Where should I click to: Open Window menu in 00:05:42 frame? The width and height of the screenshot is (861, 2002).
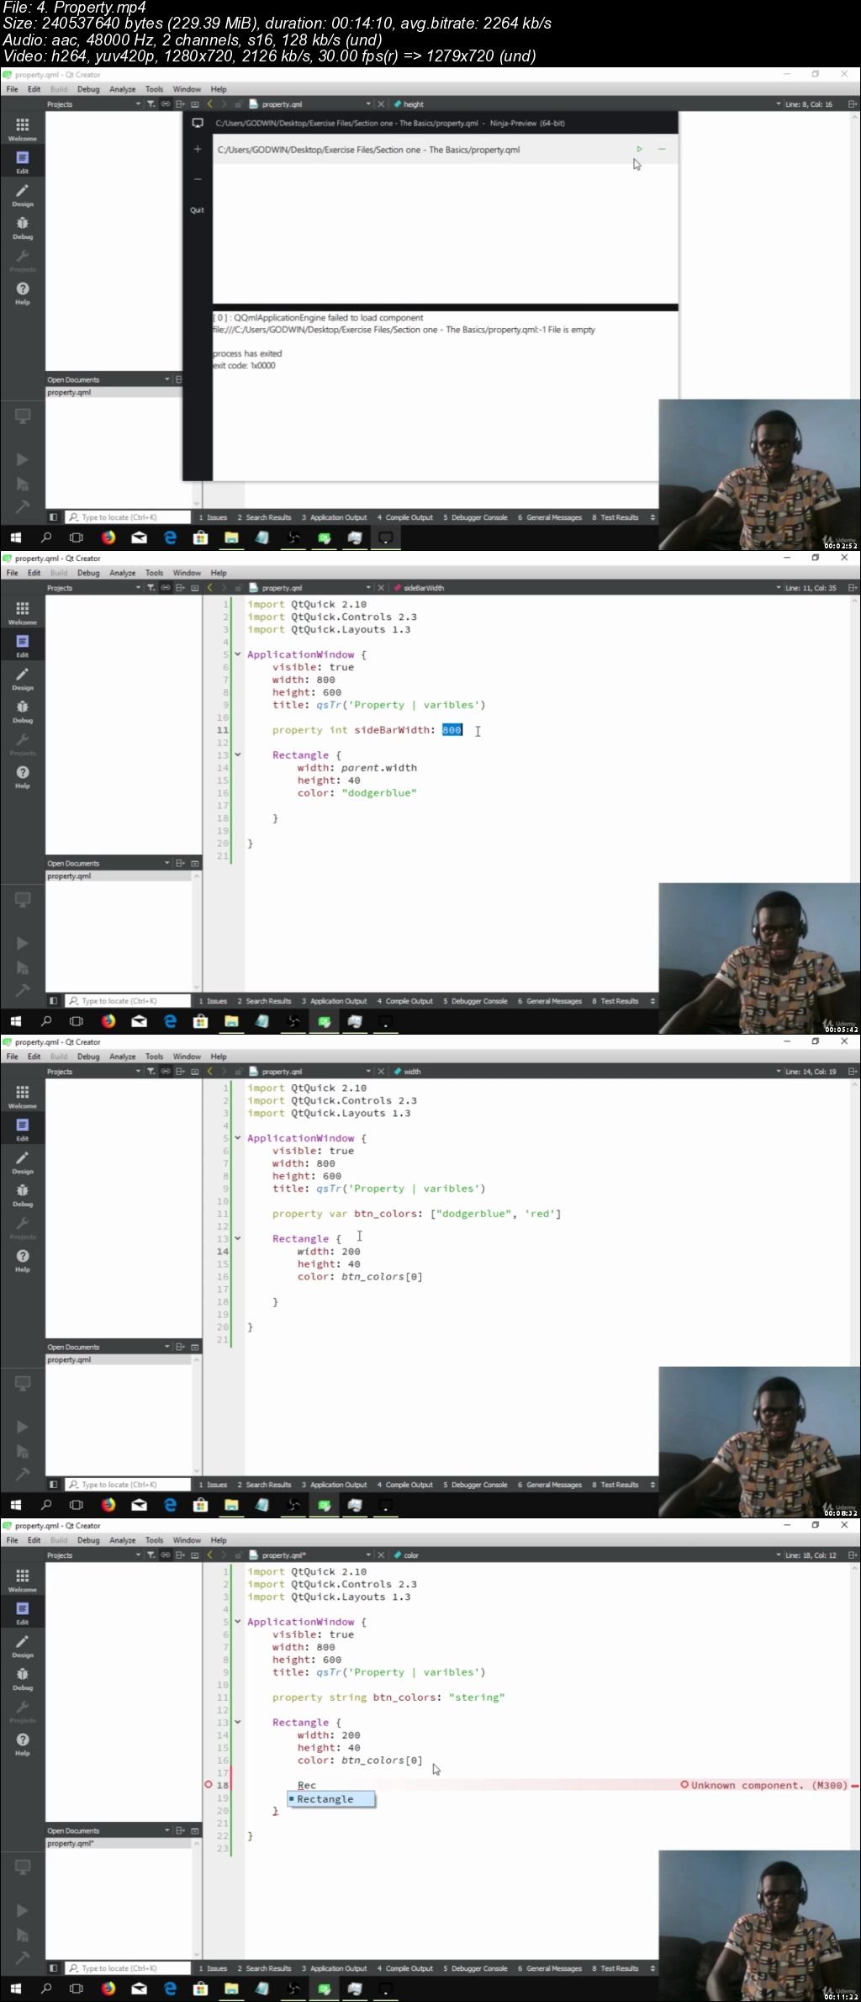click(x=187, y=573)
